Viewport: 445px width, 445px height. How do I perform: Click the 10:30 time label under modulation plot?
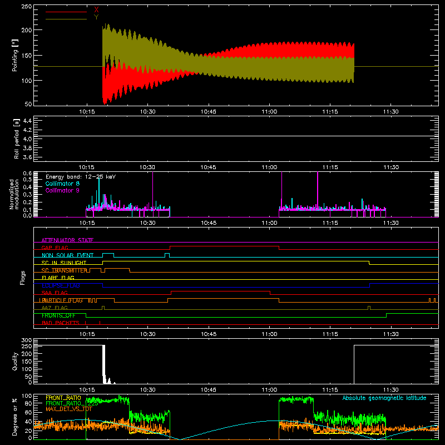(x=147, y=223)
